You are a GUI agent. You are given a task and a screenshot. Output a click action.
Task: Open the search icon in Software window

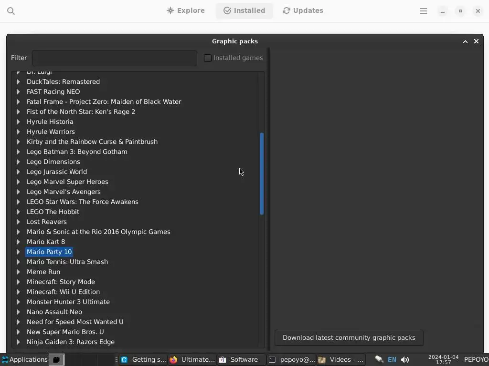11,11
